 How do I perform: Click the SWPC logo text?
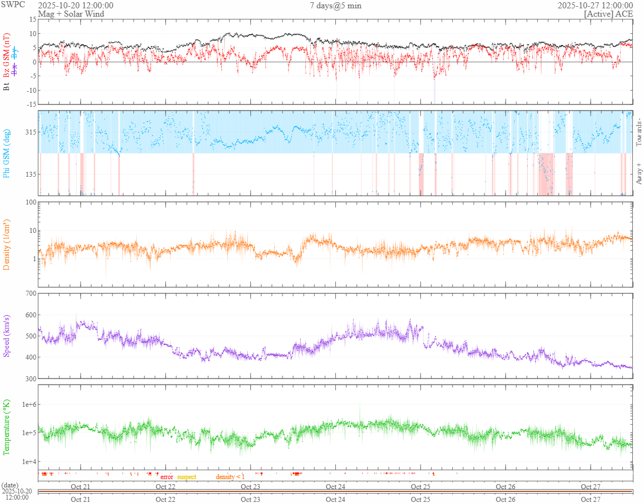click(12, 5)
